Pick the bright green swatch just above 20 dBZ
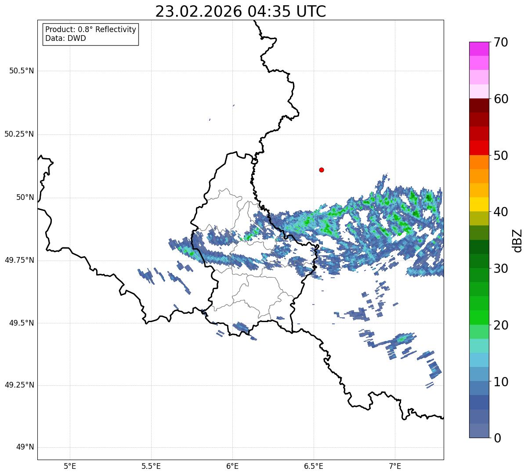 [479, 318]
